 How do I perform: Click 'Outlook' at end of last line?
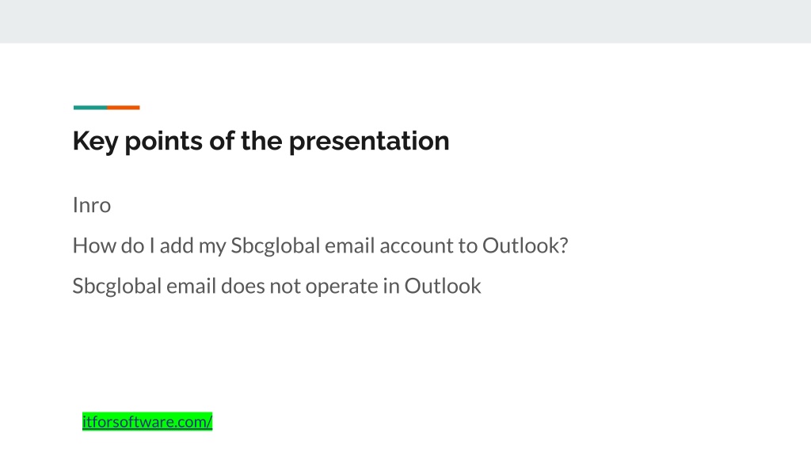tap(443, 286)
